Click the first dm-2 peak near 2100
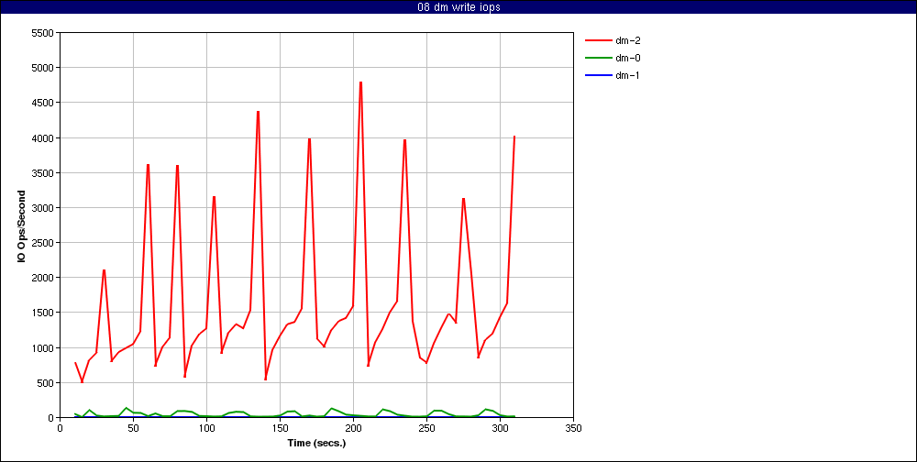The height and width of the screenshot is (462, 917). (105, 270)
